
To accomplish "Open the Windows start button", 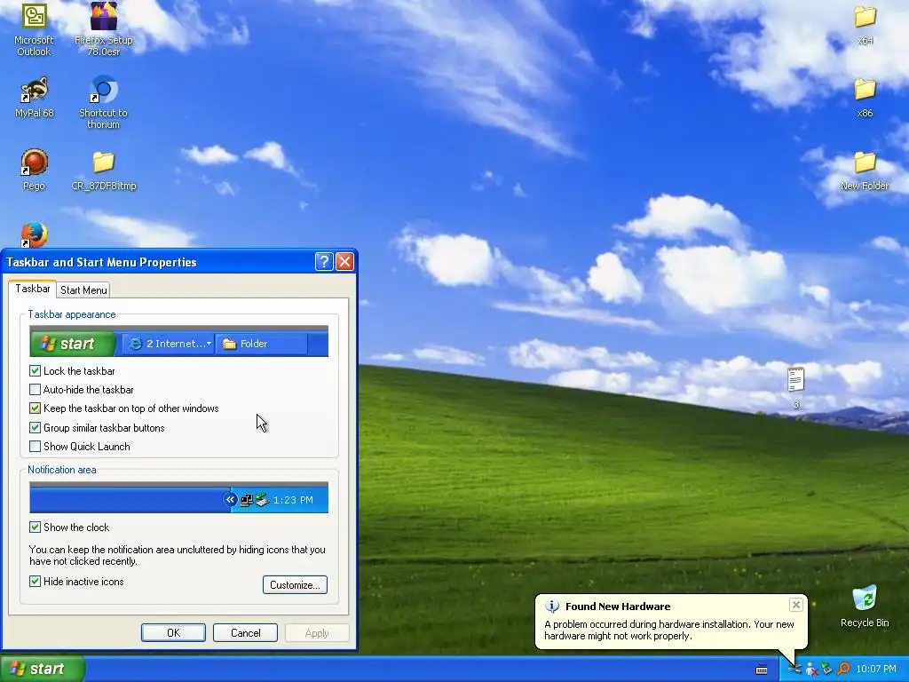I will coord(43,669).
